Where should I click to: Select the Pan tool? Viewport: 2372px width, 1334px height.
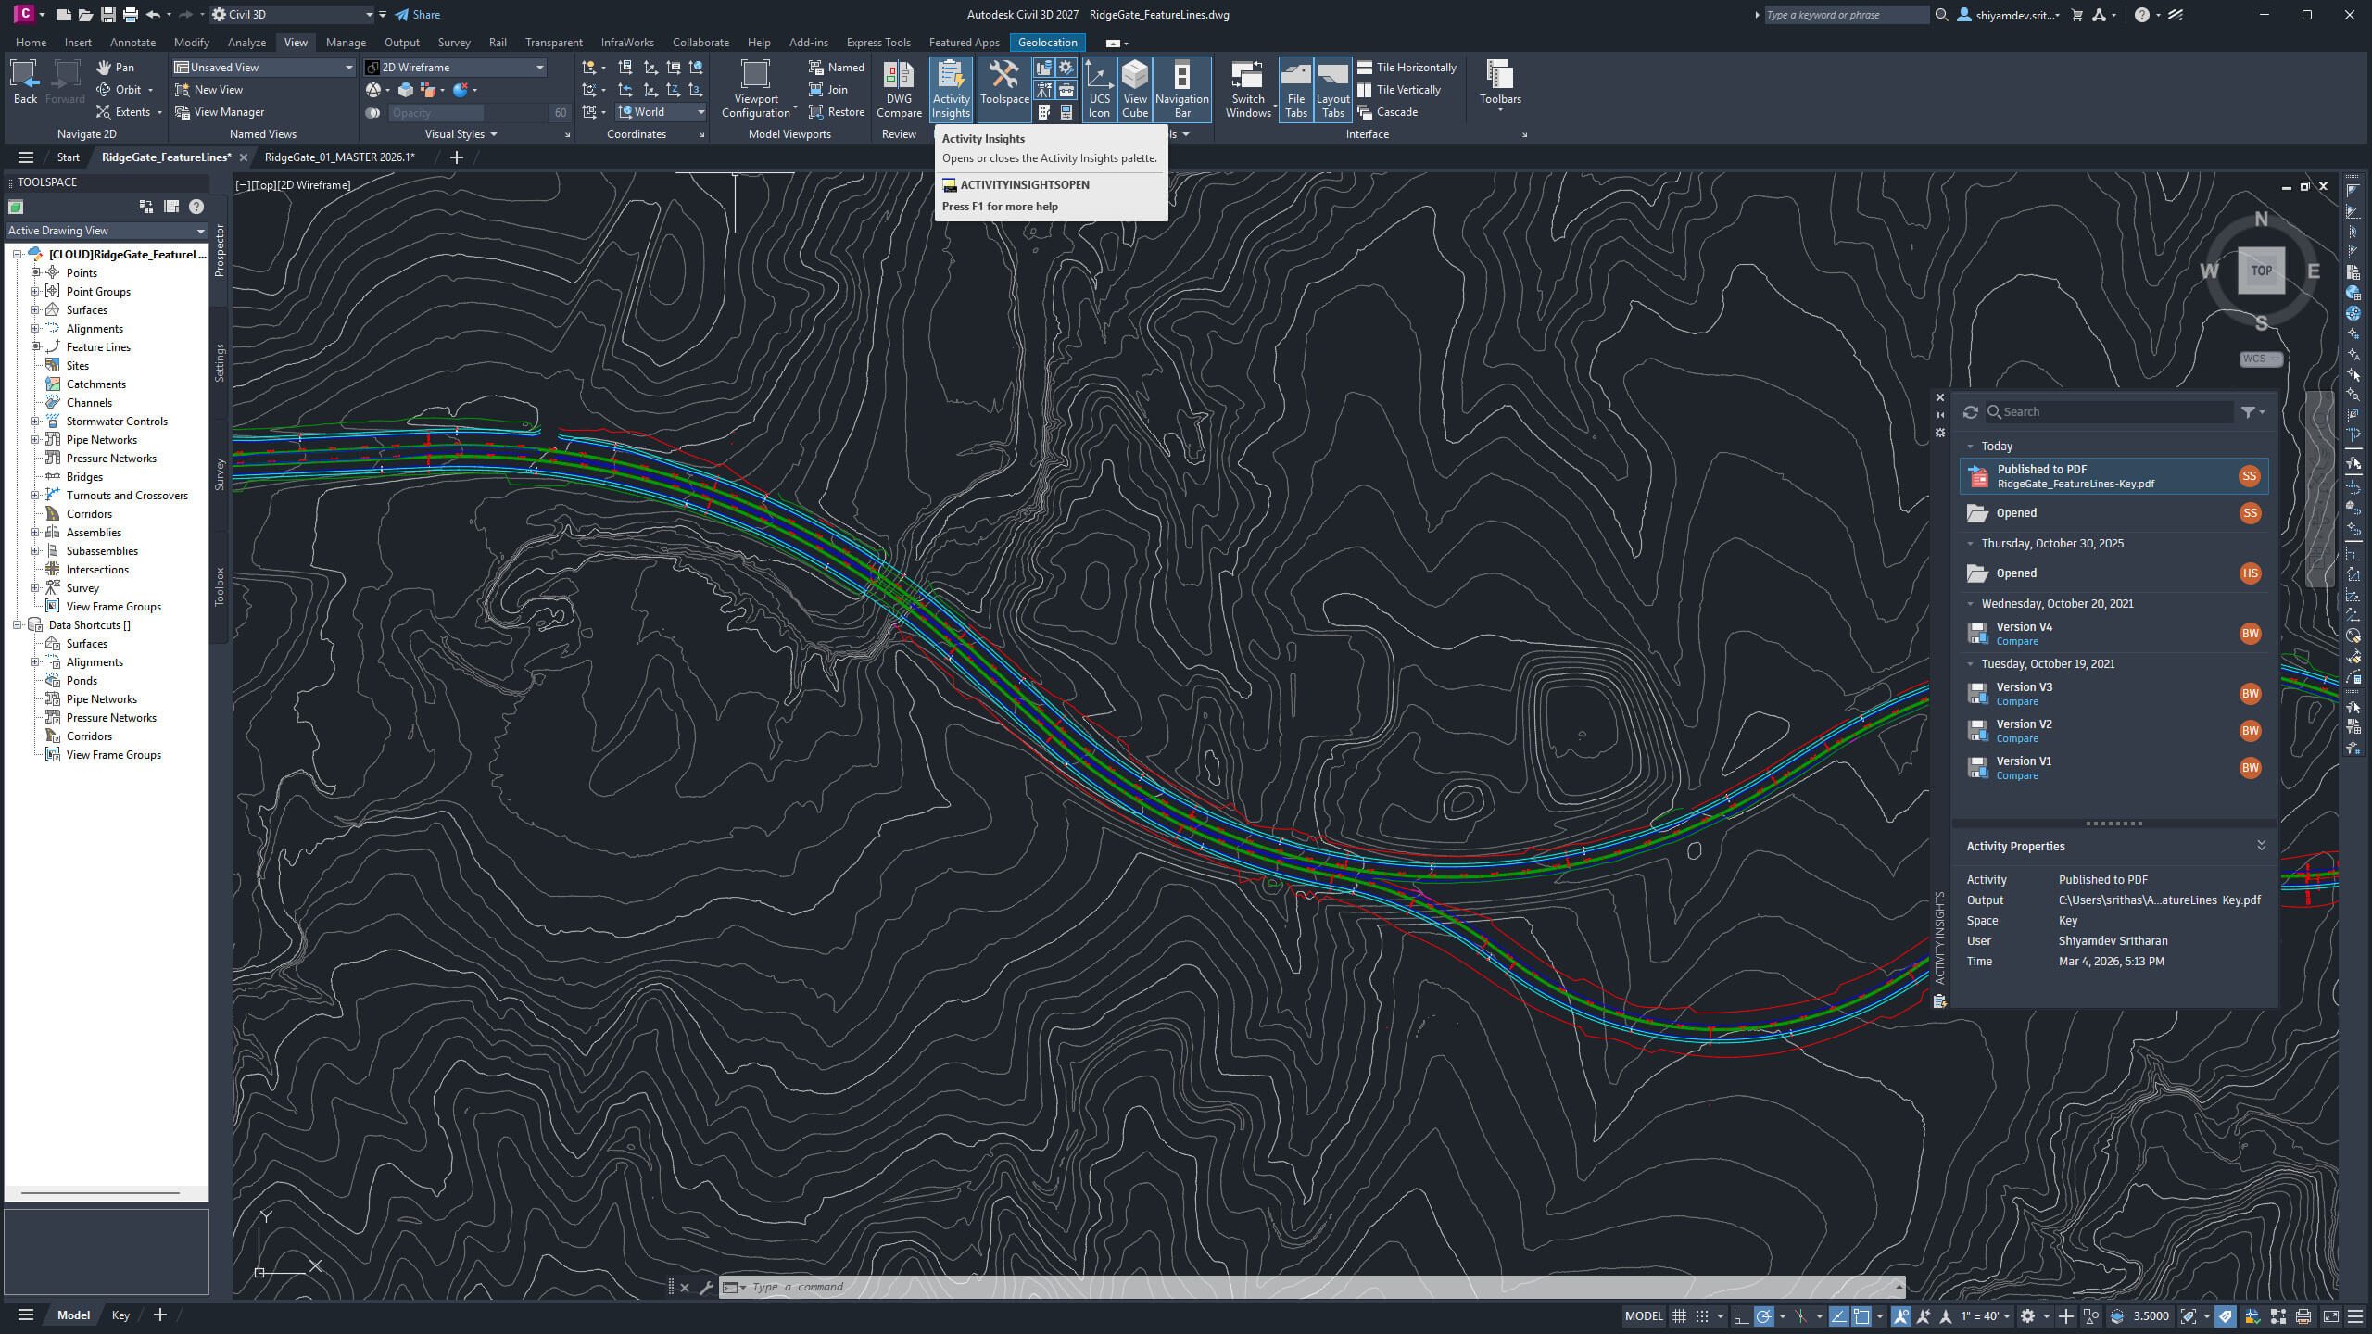pyautogui.click(x=116, y=68)
